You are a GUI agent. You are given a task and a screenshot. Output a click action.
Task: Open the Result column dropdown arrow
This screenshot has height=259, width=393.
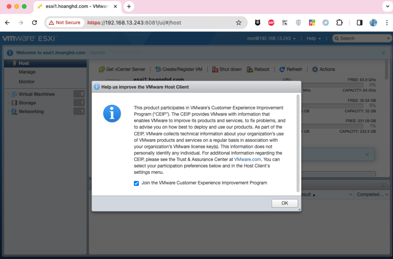point(350,194)
